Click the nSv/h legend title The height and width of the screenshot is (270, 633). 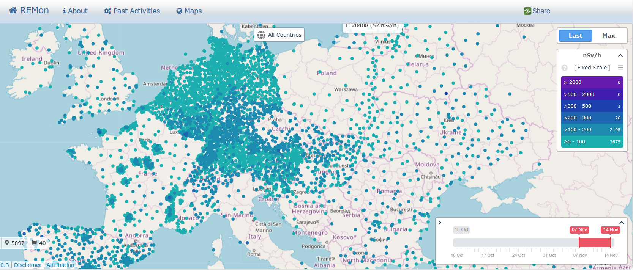click(592, 55)
